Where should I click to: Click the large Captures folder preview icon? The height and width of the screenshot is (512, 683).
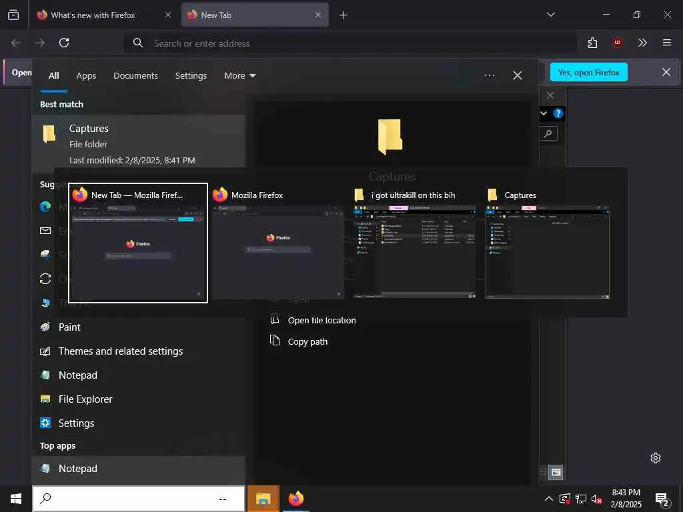(x=390, y=137)
